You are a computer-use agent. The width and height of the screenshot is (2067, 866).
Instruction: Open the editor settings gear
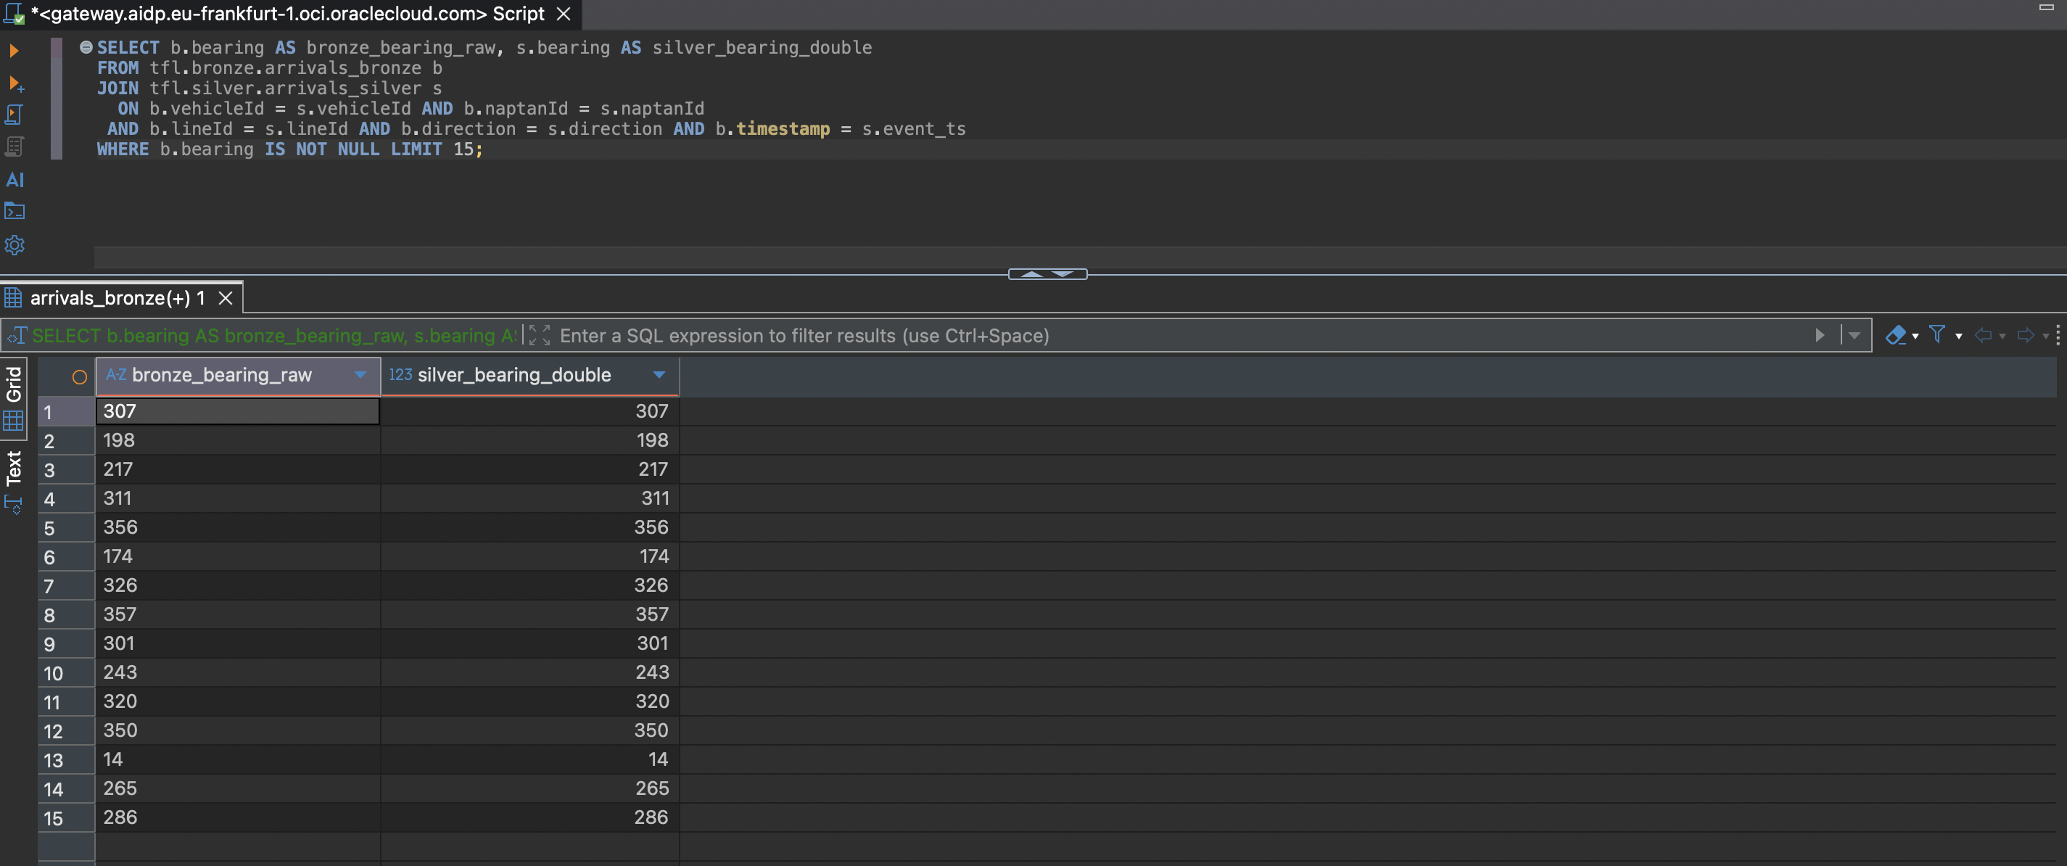click(x=15, y=245)
